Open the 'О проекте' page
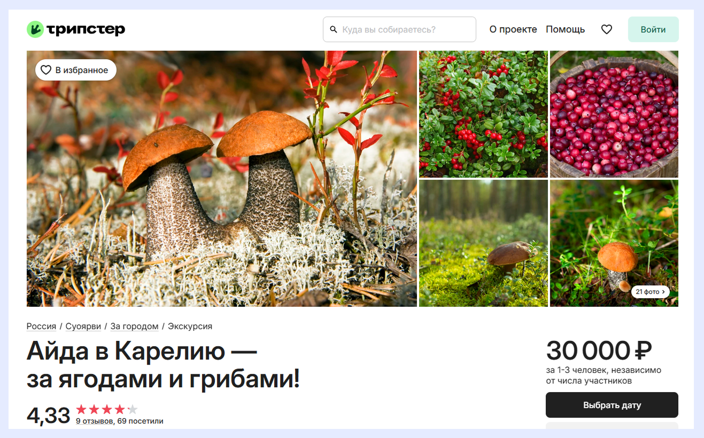Image resolution: width=704 pixels, height=438 pixels. pyautogui.click(x=513, y=29)
